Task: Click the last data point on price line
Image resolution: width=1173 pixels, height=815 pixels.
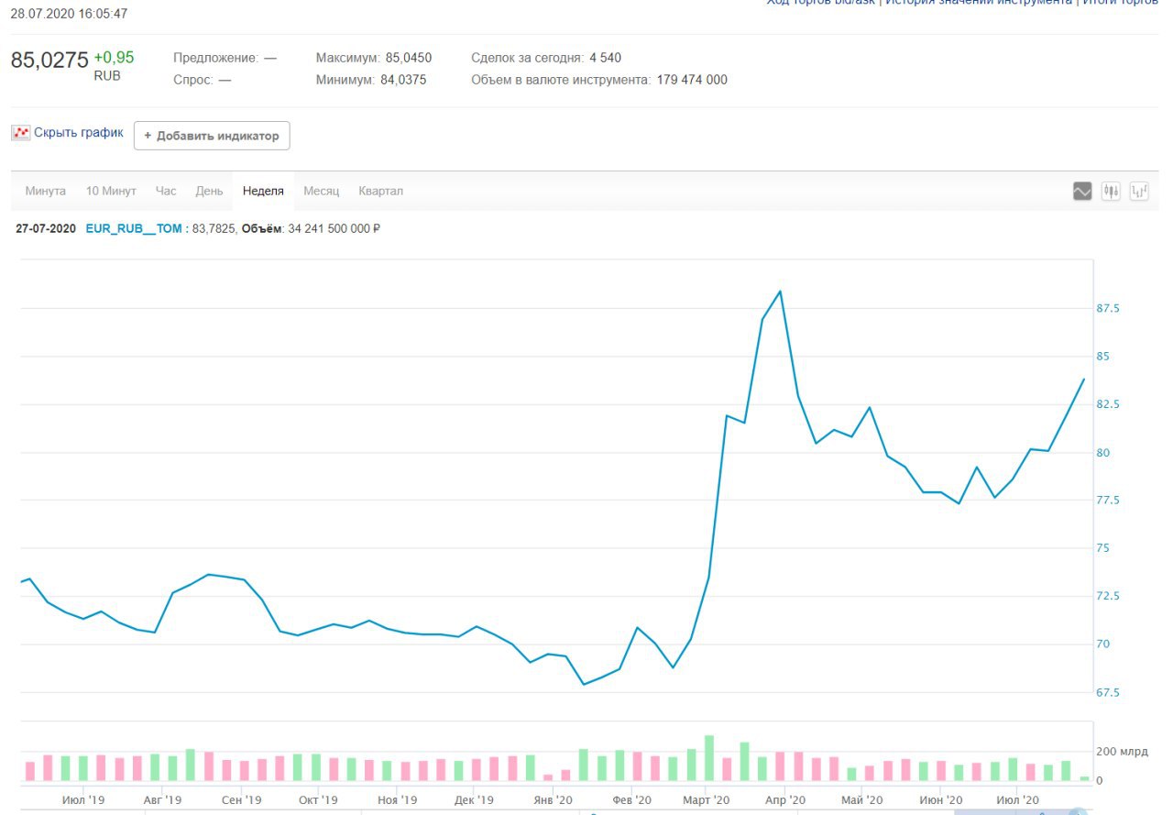Action: click(1084, 379)
